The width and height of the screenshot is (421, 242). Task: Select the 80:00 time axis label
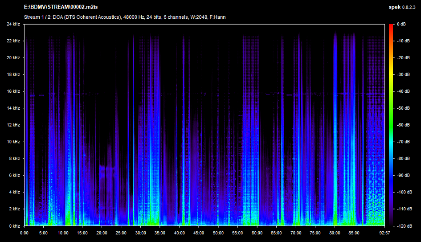pos(335,233)
